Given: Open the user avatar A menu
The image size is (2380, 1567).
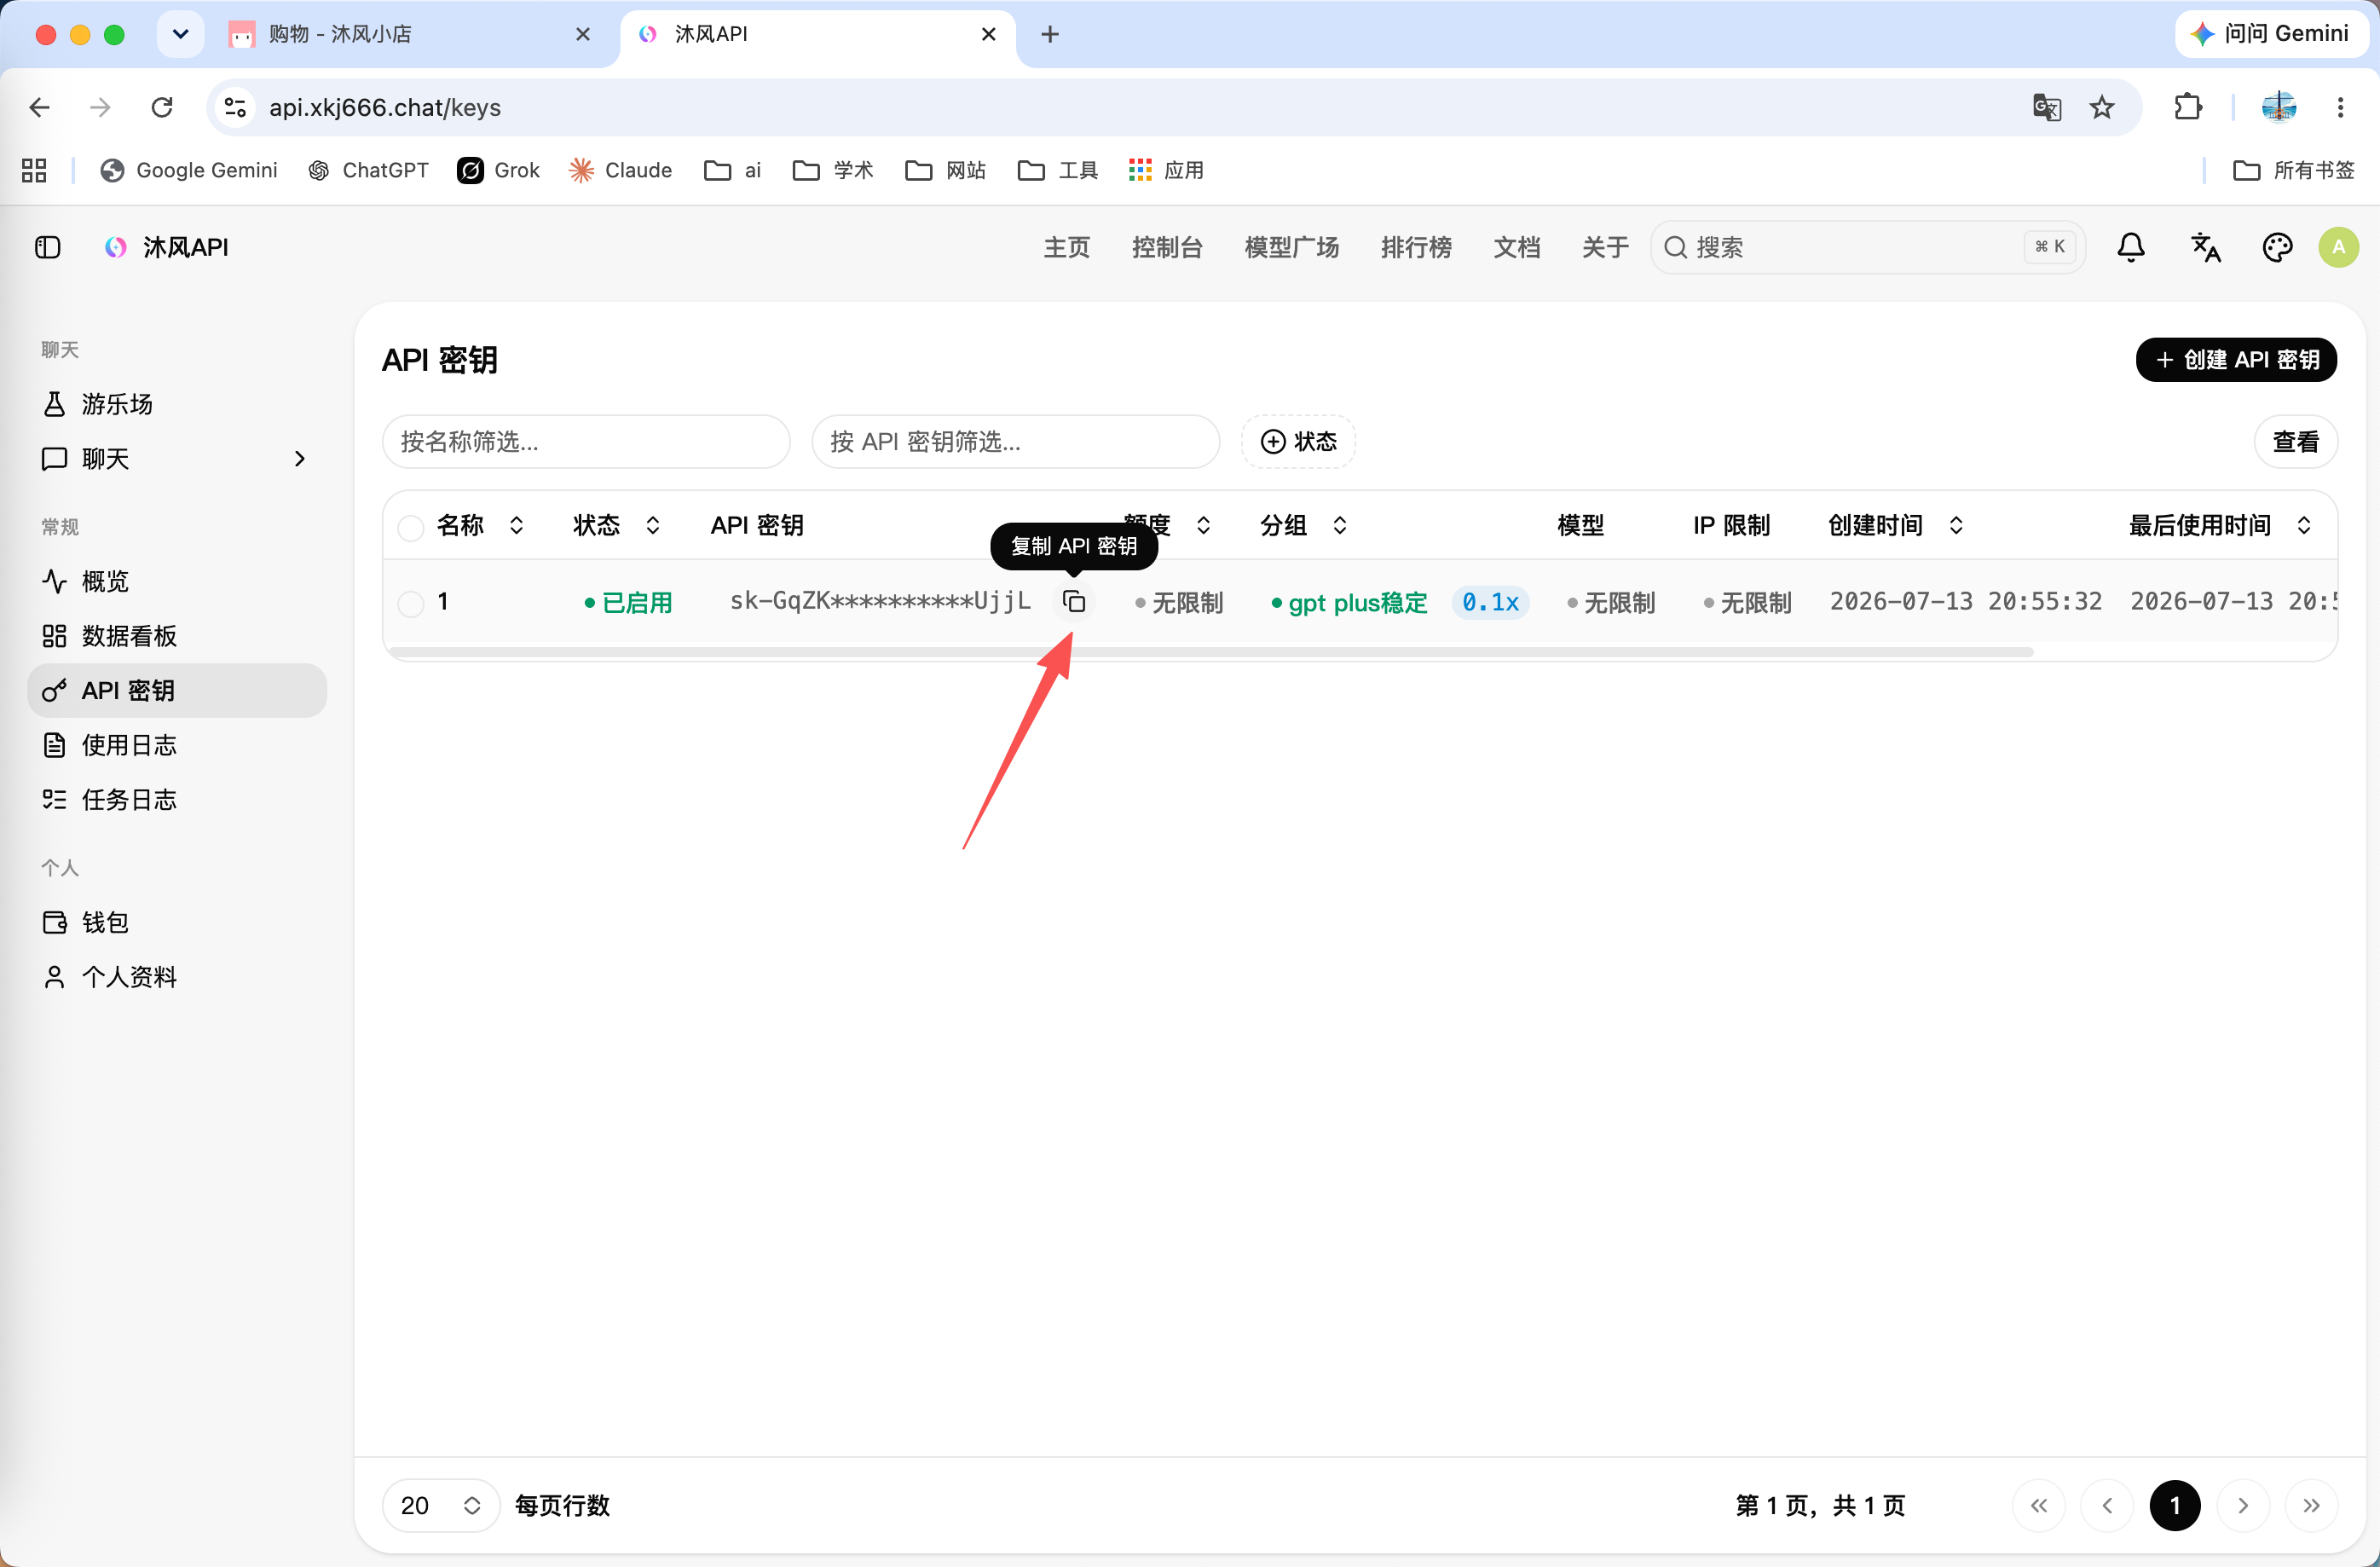Looking at the screenshot, I should 2338,247.
